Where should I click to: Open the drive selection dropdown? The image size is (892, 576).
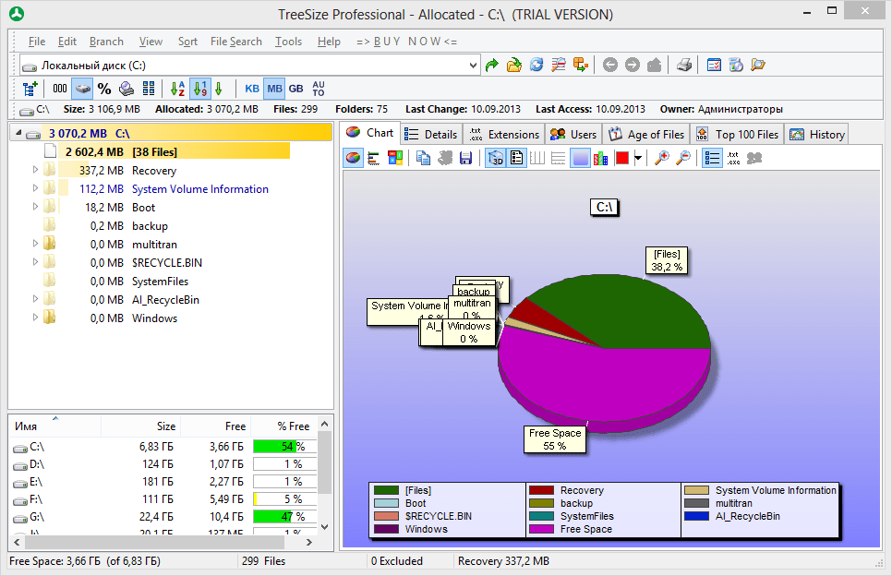click(474, 66)
